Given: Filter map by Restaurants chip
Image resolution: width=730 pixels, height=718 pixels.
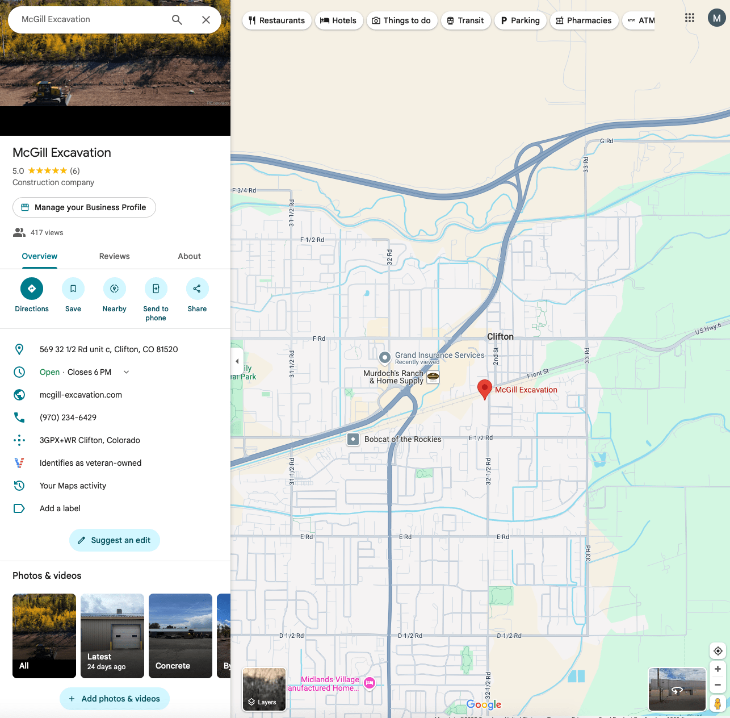Looking at the screenshot, I should pos(276,20).
